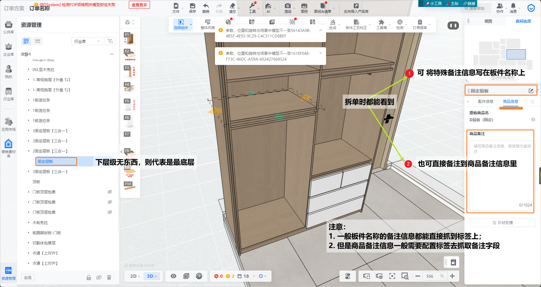Viewport: 541px width, 287px height.
Task: Collapse the 次卧1 section
Action: (112, 54)
